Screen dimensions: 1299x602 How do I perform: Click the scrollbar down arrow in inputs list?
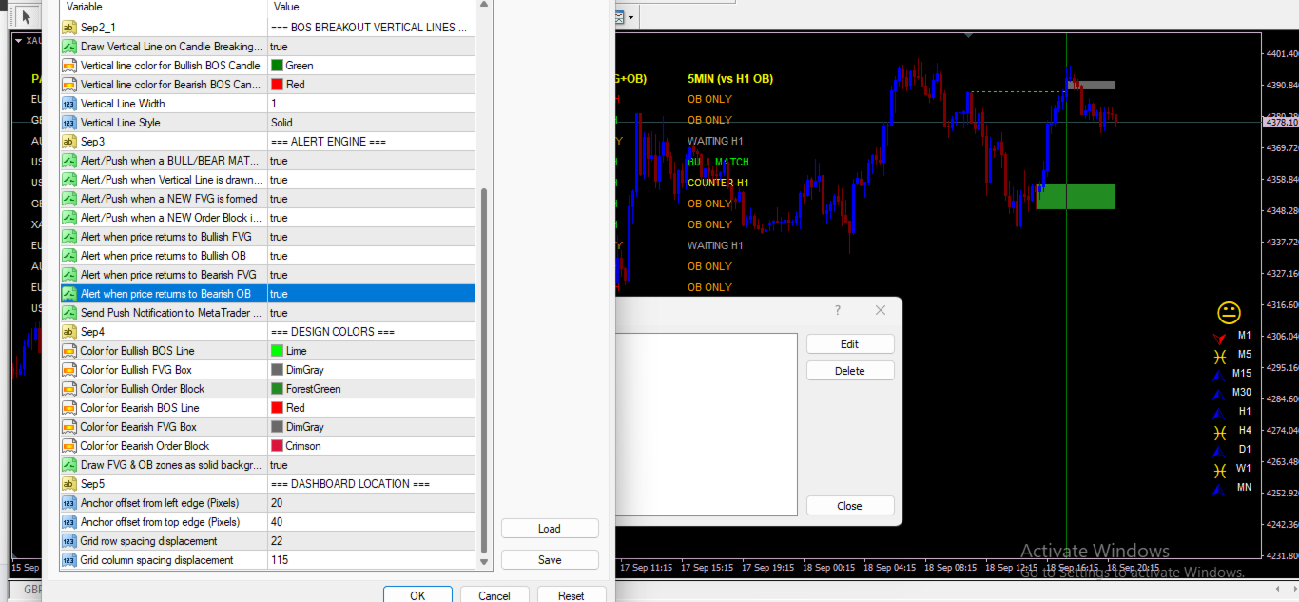484,562
